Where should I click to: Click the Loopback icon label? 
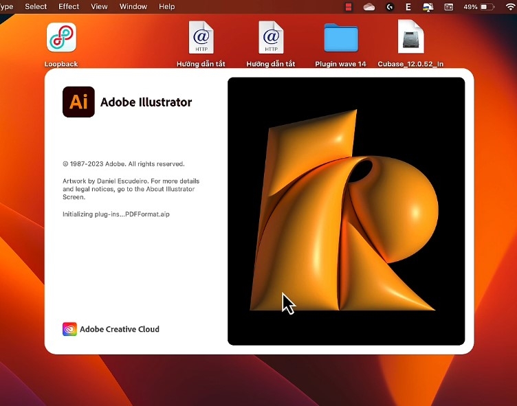tap(61, 64)
